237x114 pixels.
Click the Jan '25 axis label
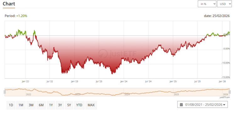[x=173, y=82]
